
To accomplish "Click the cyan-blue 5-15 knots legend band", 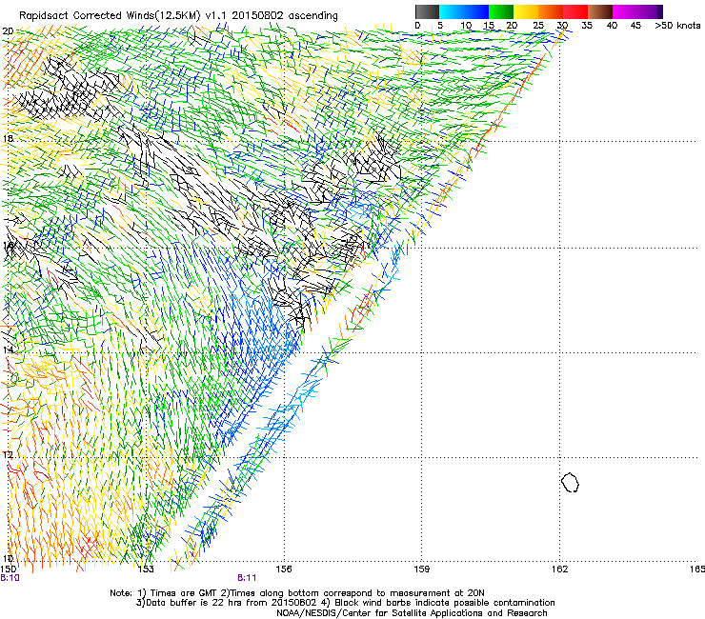I will pos(464,11).
